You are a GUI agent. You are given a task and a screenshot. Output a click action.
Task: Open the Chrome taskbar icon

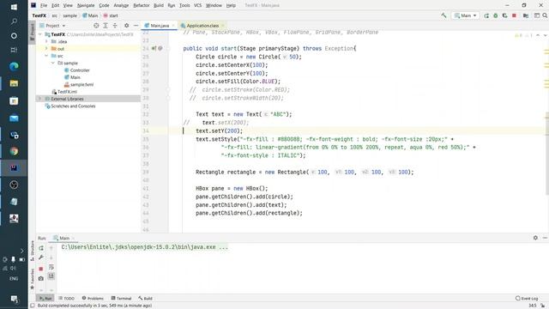click(x=14, y=151)
